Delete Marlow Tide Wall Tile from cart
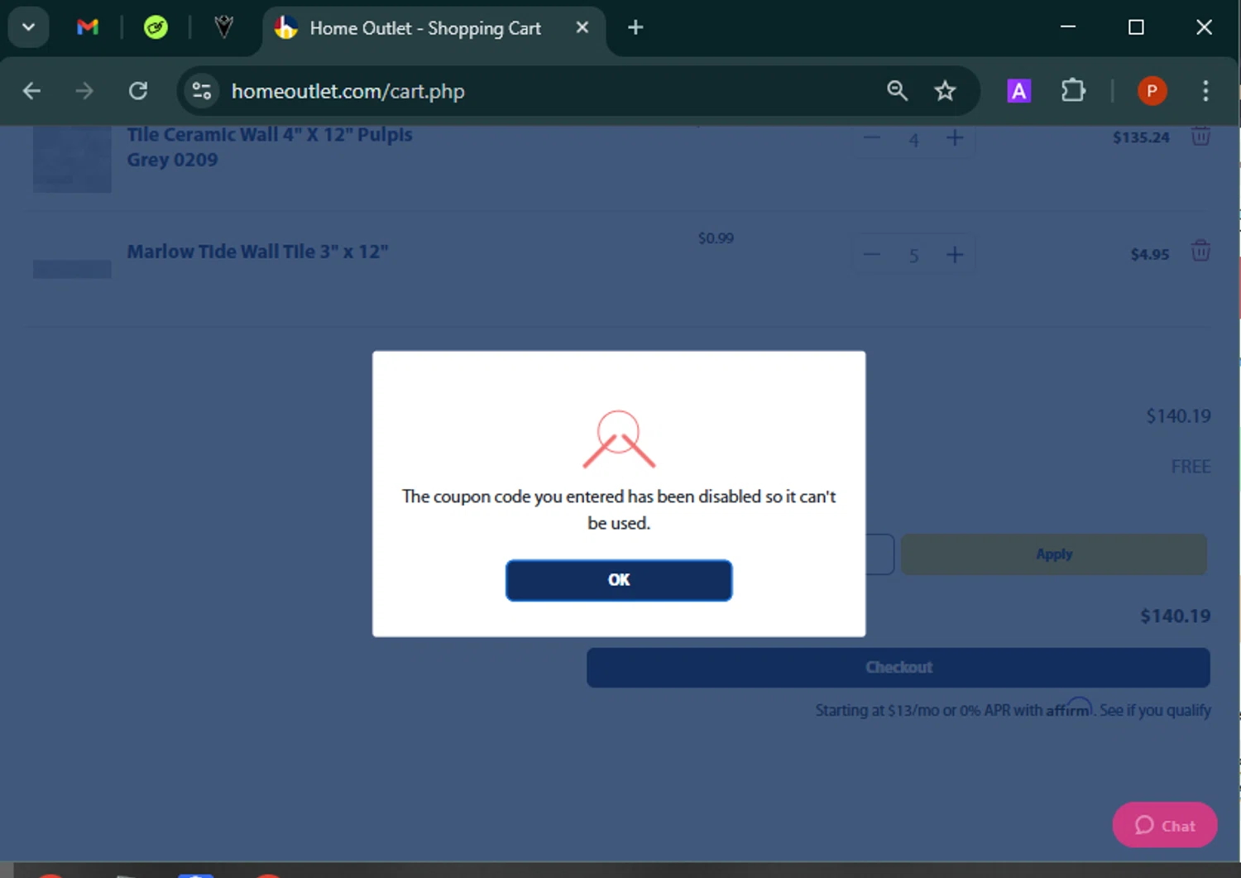This screenshot has height=878, width=1241. [x=1200, y=250]
